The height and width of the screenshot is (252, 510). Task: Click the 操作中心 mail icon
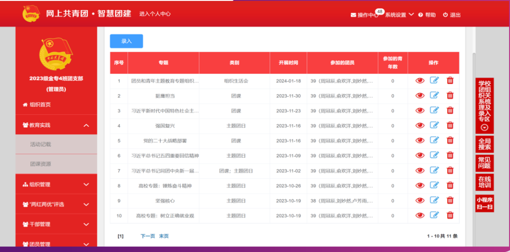[353, 15]
